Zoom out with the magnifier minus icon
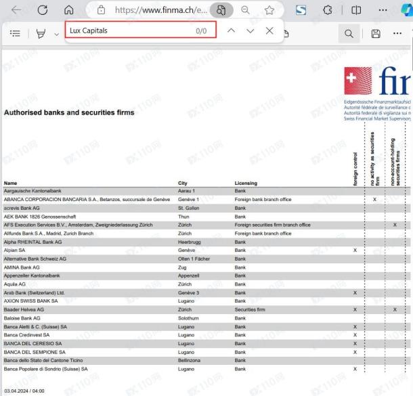413x396 pixels. point(245,10)
